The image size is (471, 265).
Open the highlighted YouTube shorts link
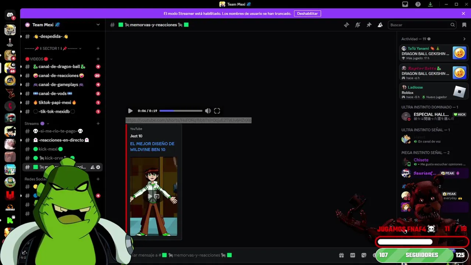tap(188, 120)
